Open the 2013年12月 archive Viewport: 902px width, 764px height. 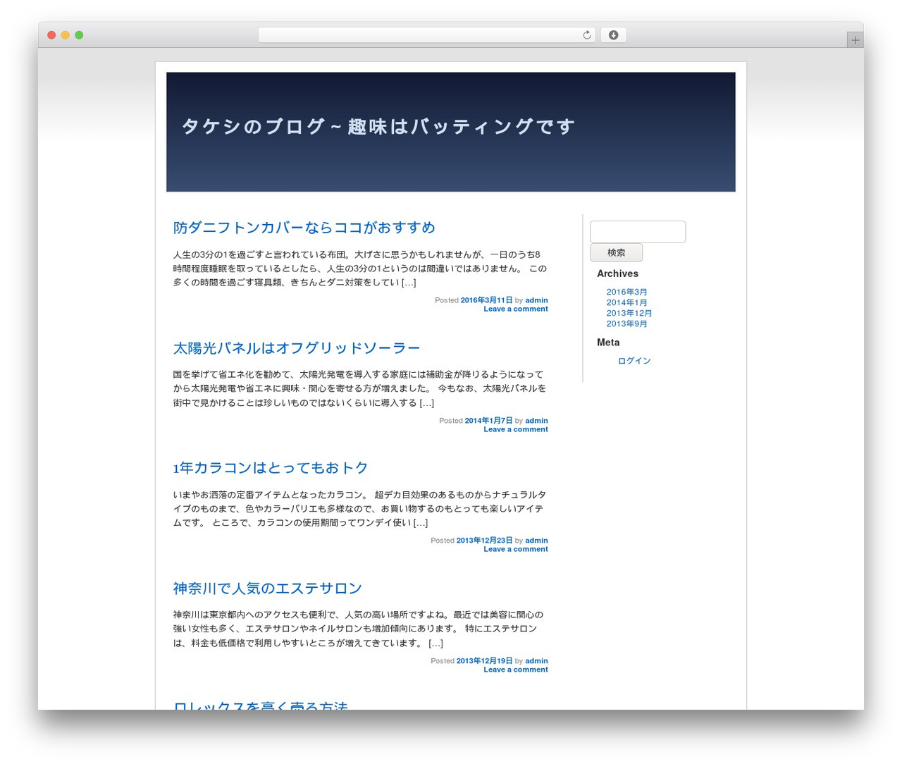629,313
